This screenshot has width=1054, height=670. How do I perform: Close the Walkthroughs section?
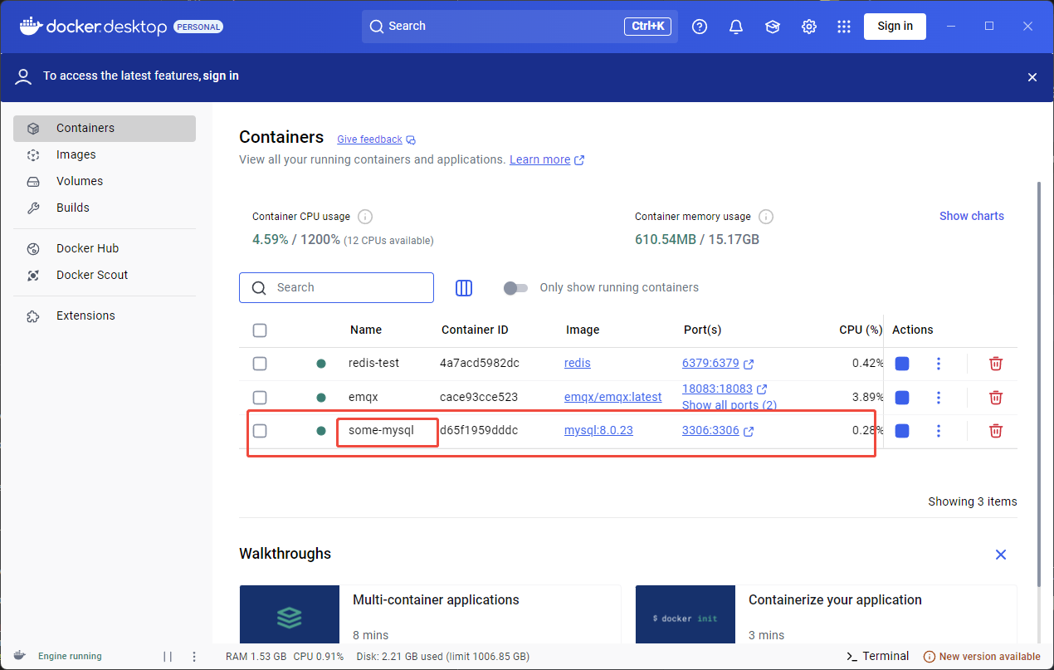(1001, 555)
